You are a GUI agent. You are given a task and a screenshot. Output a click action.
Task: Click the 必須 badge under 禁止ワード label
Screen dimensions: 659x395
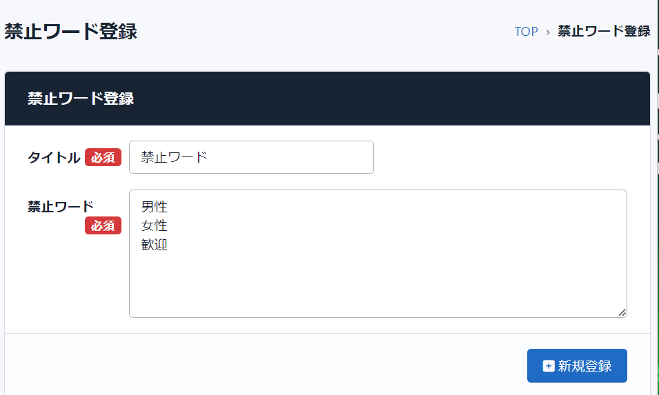coord(103,225)
